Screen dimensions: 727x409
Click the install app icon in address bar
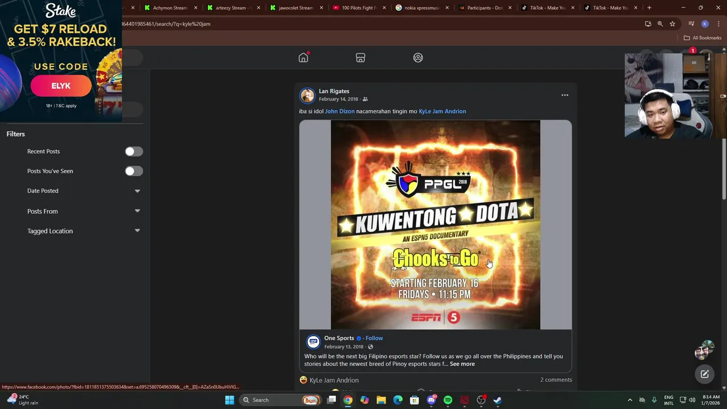point(648,24)
